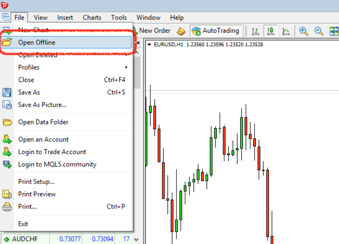Collapse the EURUSD,H1 chart info triangle
The image size is (339, 244).
click(x=149, y=45)
